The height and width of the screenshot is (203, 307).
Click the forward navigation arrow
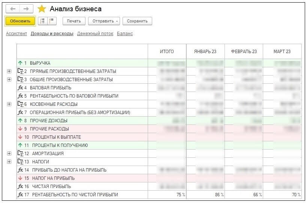pyautogui.click(x=26, y=9)
